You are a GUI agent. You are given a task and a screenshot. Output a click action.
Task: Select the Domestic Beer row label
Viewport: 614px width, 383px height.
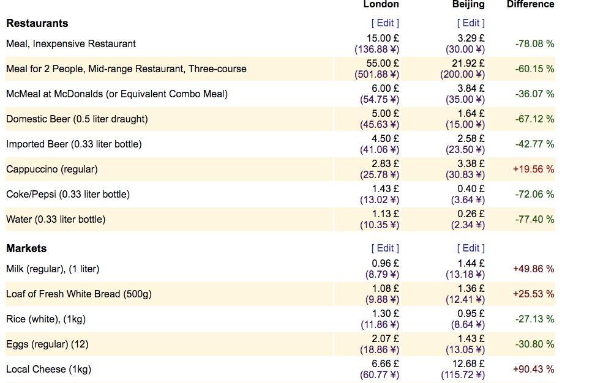coord(77,119)
